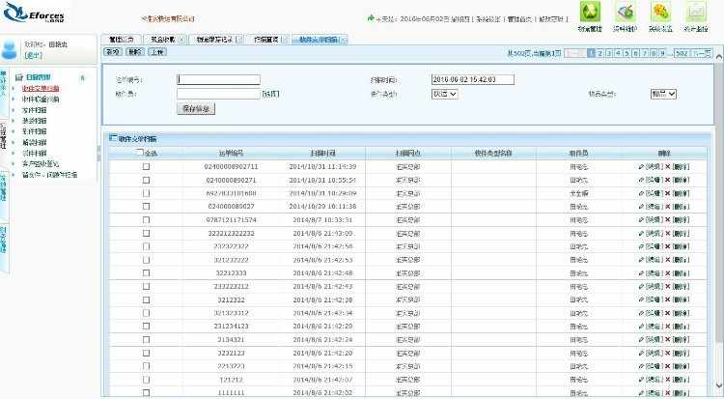Click the scroll-up chevron above the scrollbar
Viewport: 724px width, 399px height.
(719, 56)
